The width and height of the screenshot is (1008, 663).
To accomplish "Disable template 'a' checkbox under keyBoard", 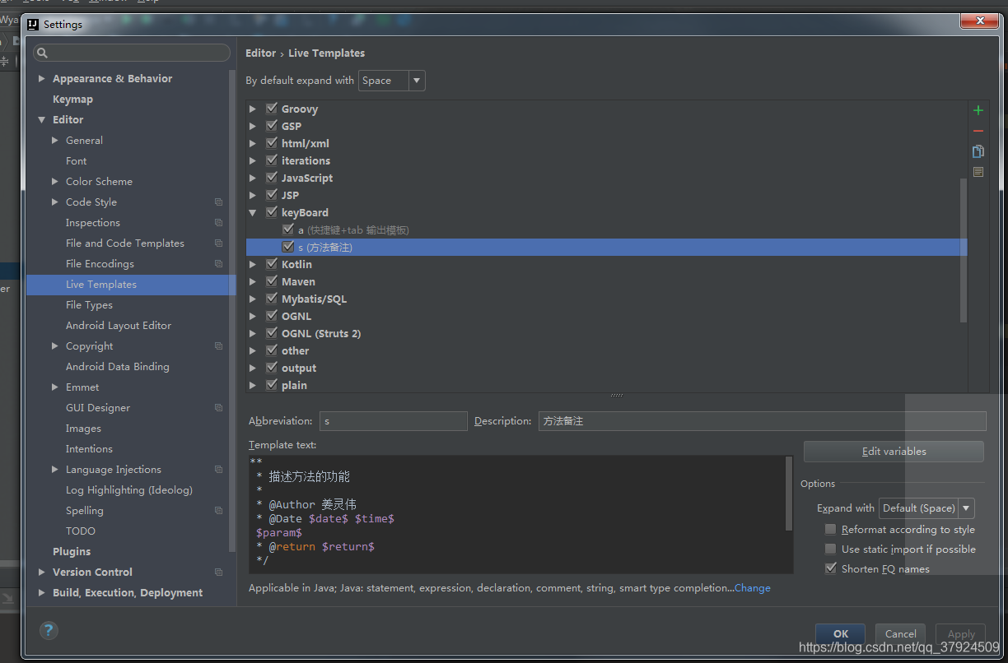I will coord(288,229).
